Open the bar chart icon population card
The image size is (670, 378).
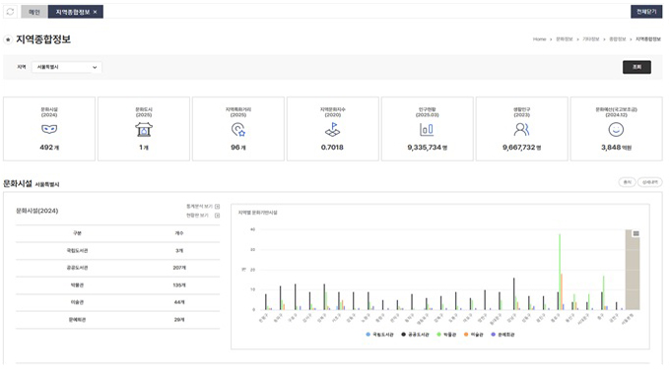[428, 129]
